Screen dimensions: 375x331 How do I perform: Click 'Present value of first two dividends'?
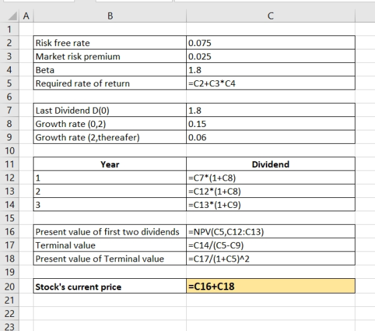coord(110,231)
